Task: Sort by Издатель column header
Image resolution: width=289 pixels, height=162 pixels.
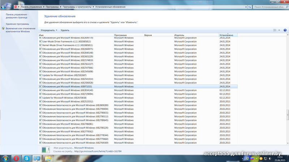Action: pyautogui.click(x=196, y=35)
